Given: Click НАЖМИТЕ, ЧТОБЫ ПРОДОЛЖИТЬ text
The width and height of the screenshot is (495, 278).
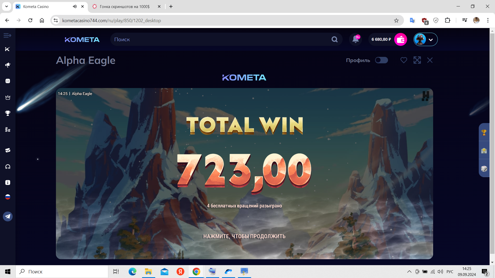Looking at the screenshot, I should [244, 236].
